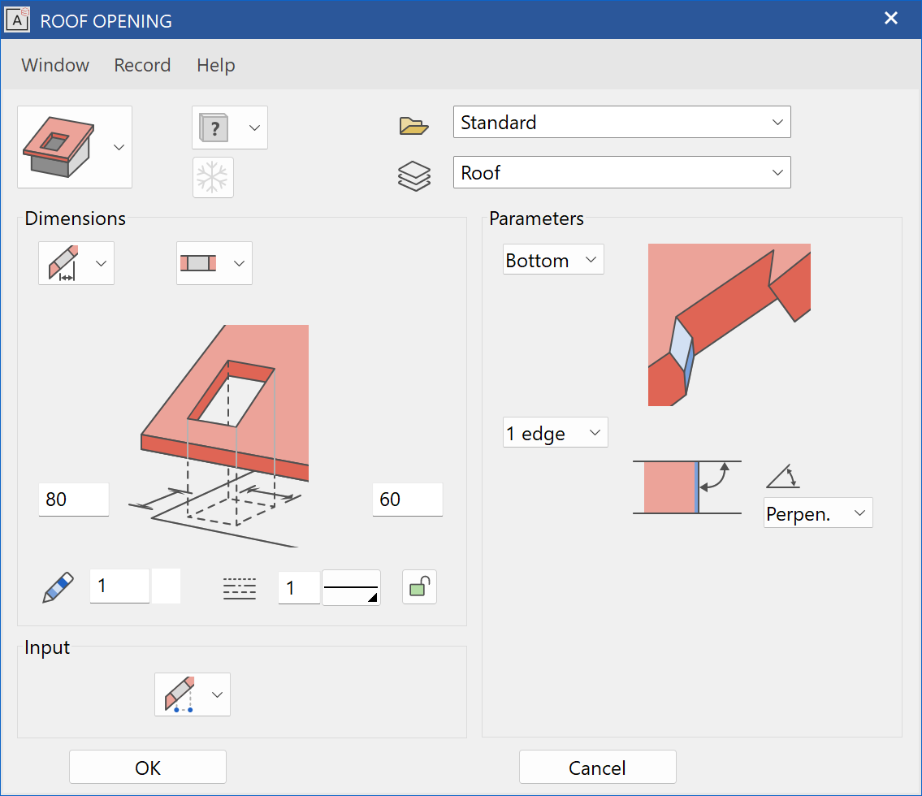Click the roof opening type icon
Viewport: 922px width, 796px height.
coord(58,147)
